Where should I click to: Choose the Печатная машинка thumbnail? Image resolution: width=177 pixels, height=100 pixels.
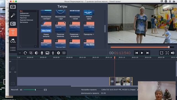tap(60, 27)
